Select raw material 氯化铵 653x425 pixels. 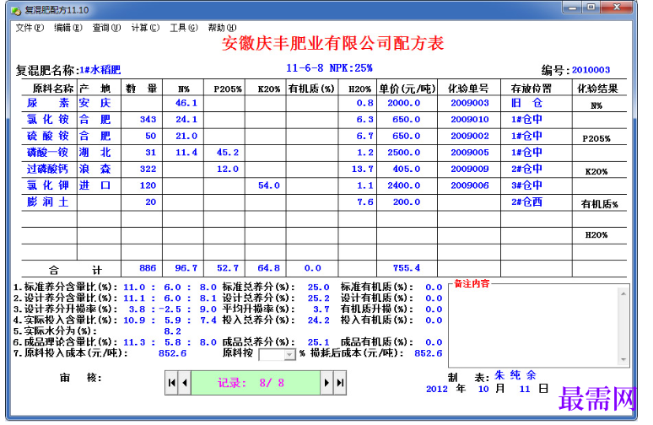[x=48, y=120]
